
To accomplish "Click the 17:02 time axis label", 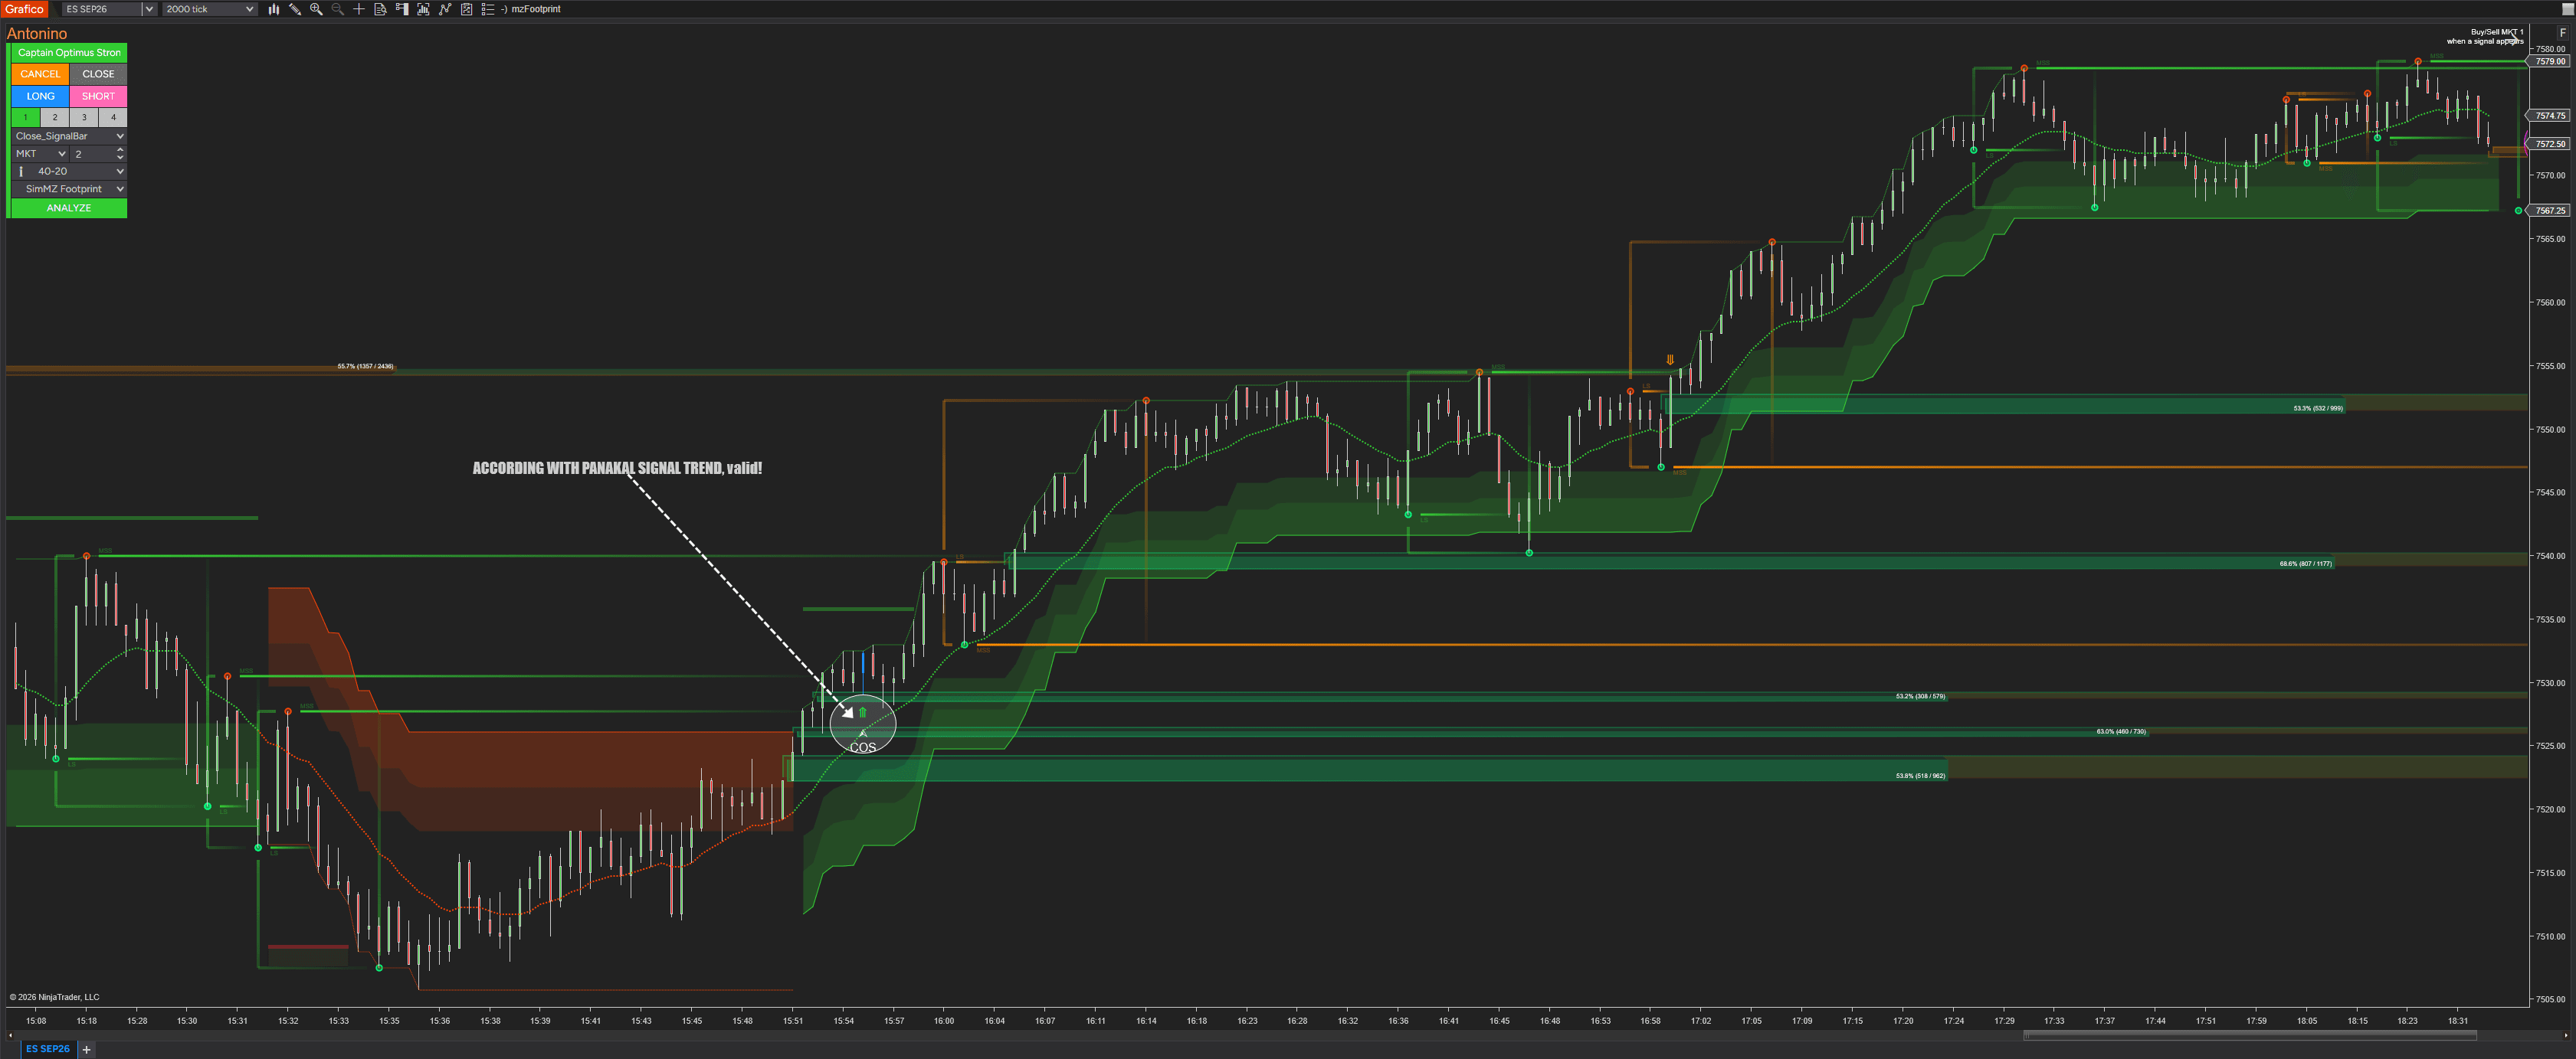I will [1701, 1021].
